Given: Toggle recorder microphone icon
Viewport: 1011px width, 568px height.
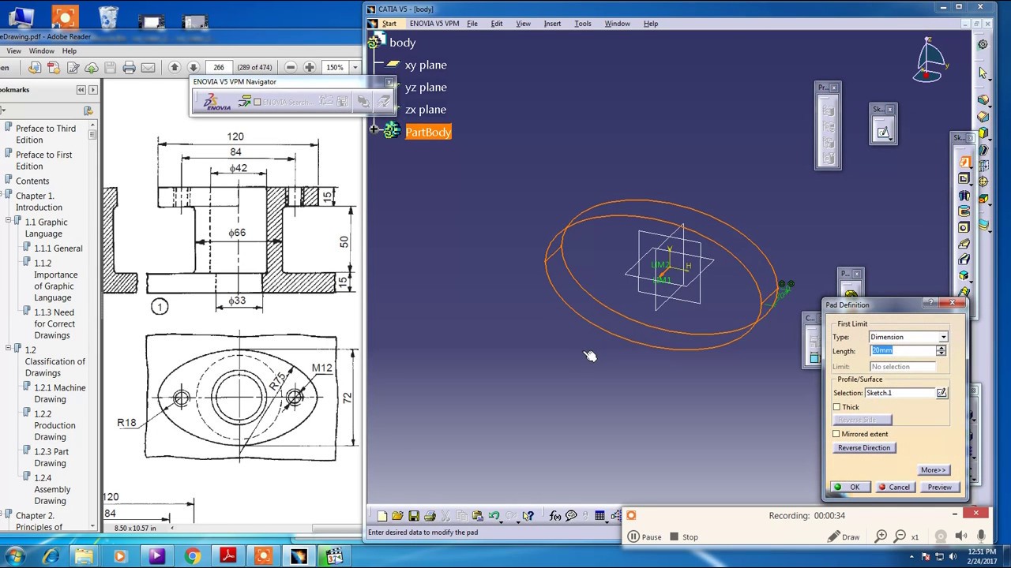Looking at the screenshot, I should [981, 536].
